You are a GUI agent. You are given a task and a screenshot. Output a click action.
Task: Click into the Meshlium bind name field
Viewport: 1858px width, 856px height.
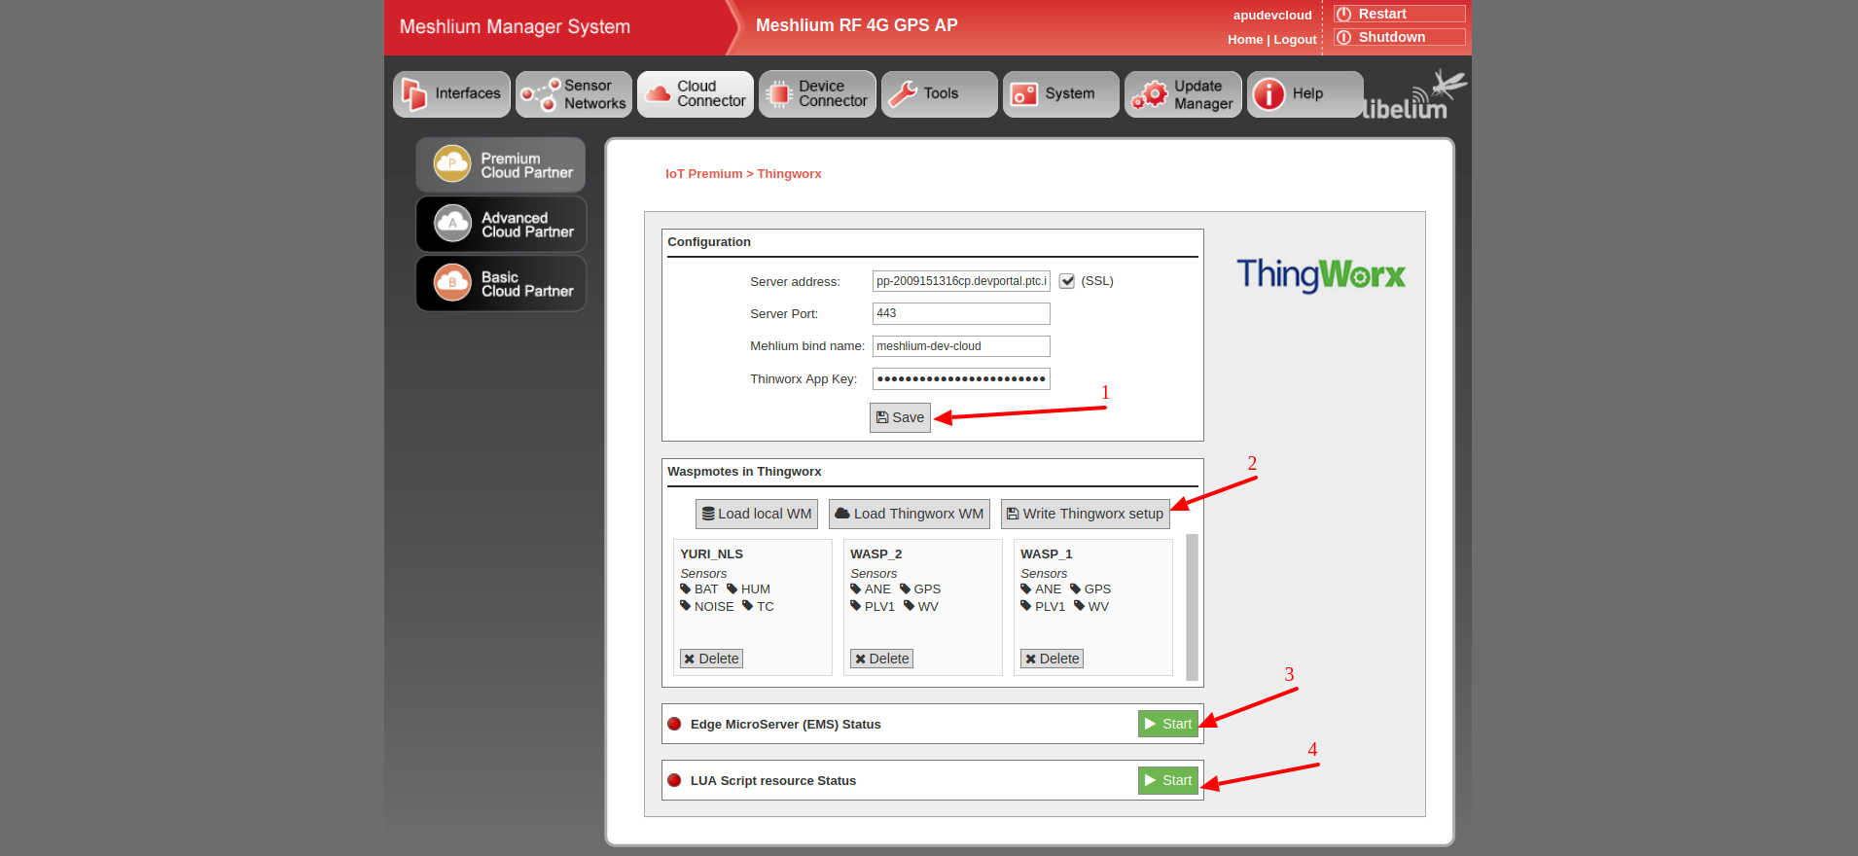point(961,346)
